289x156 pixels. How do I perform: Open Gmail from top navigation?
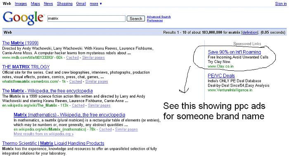pyautogui.click(x=81, y=4)
